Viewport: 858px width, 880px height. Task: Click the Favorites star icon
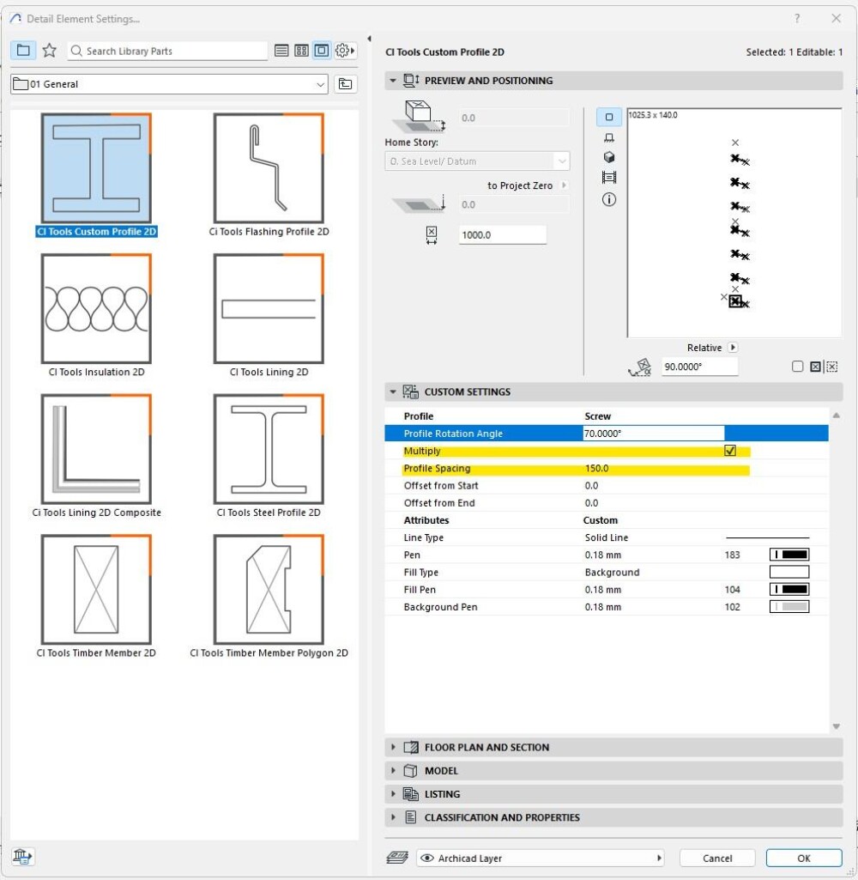coord(50,51)
